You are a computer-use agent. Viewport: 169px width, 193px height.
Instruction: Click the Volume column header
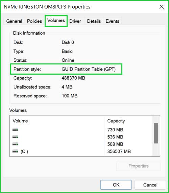20,121
